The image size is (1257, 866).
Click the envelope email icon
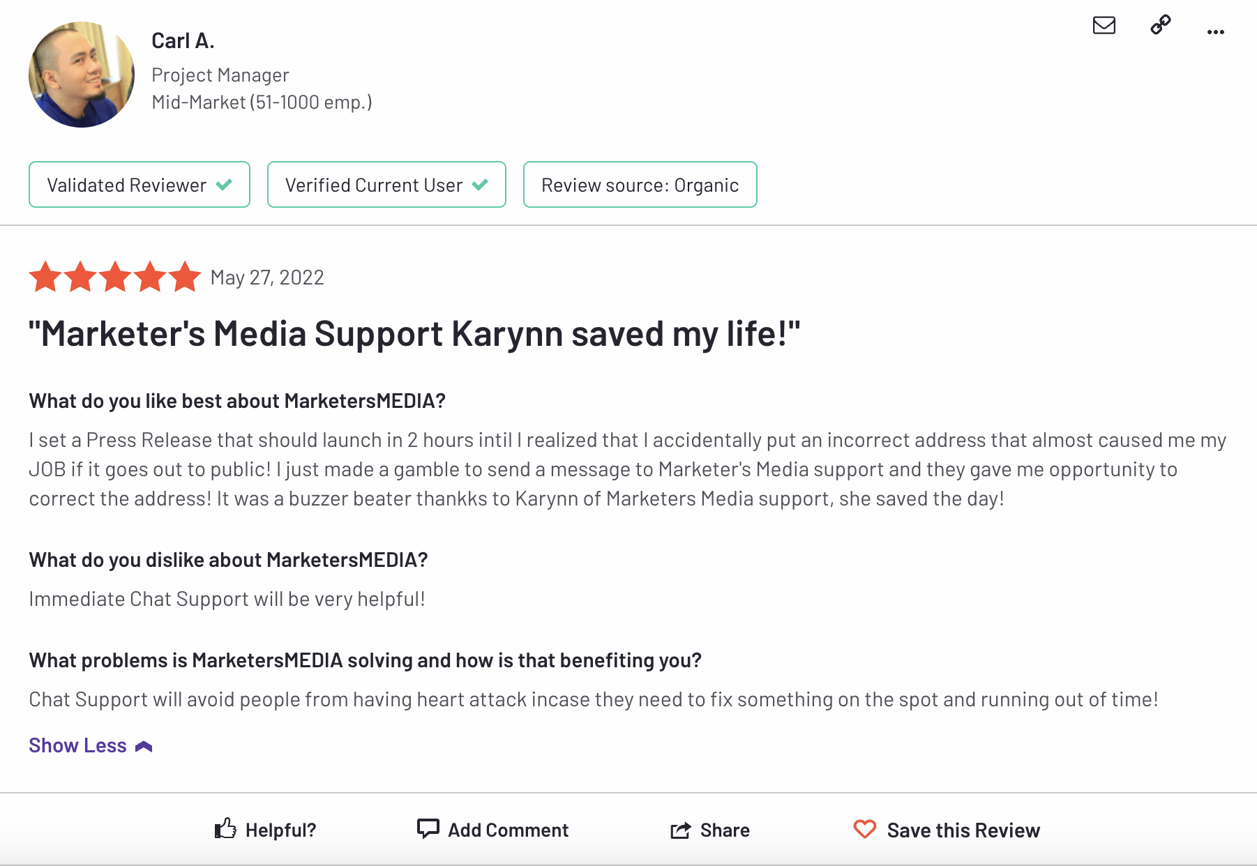(x=1104, y=26)
